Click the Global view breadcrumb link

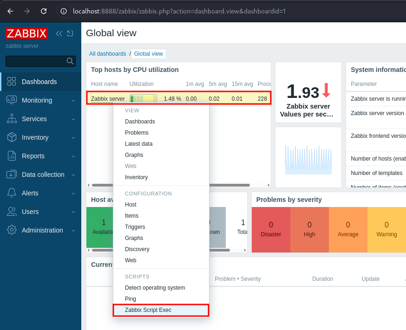point(148,54)
